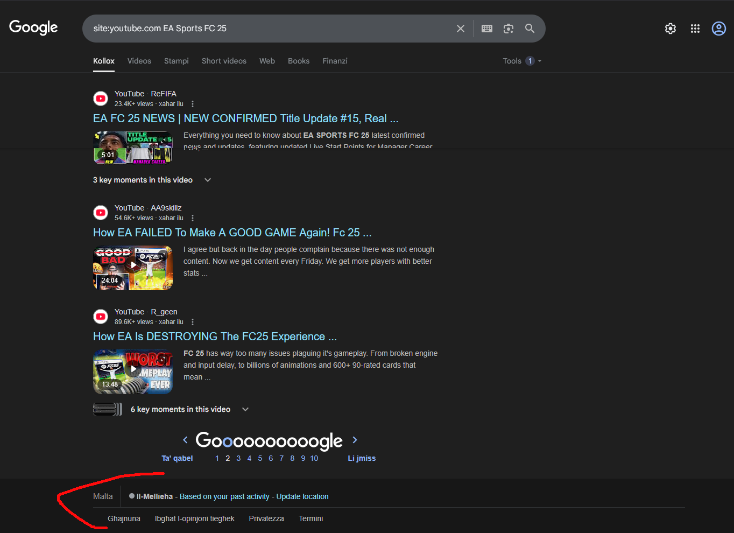The image size is (734, 533).
Task: Click the 'Il-Mellieħa' location text
Action: click(x=154, y=496)
